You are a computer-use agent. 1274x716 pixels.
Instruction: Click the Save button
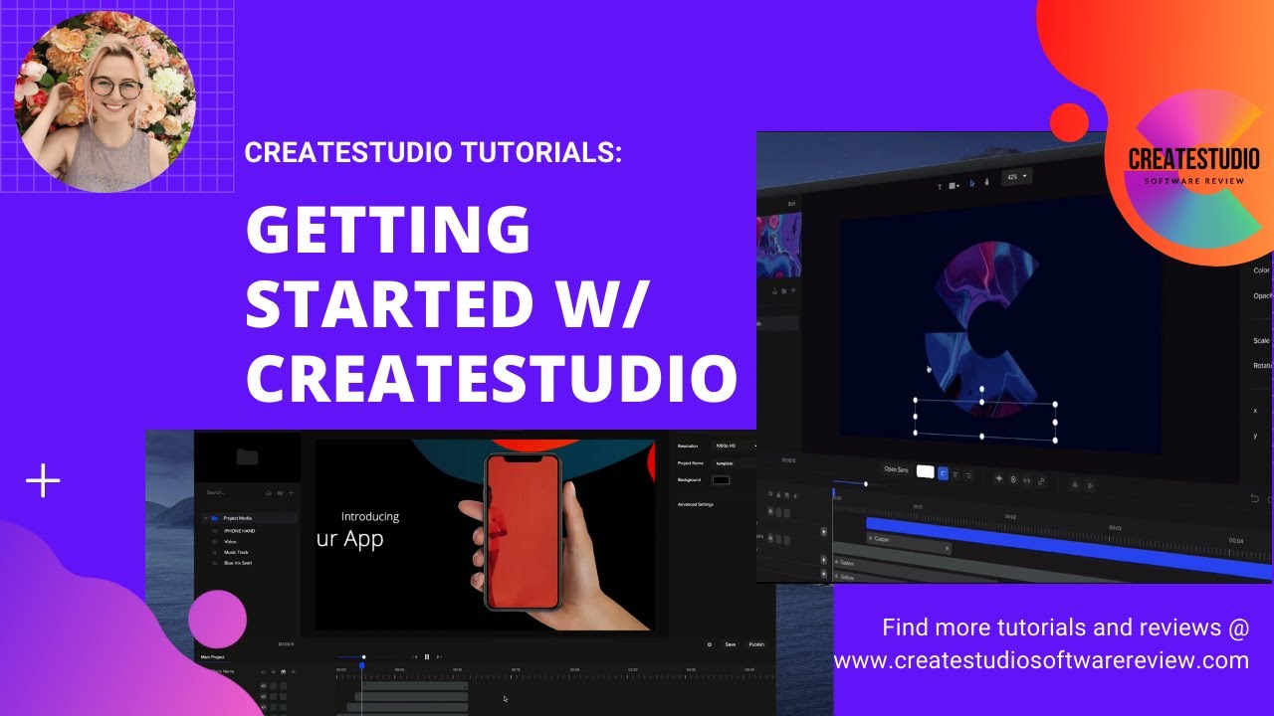point(730,644)
